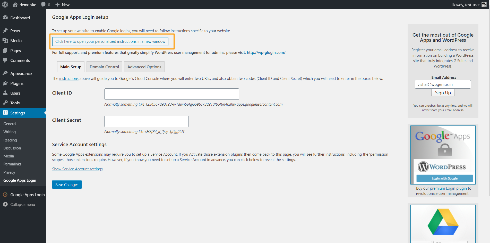
Task: Click the test-user avatar icon
Action: click(x=484, y=5)
